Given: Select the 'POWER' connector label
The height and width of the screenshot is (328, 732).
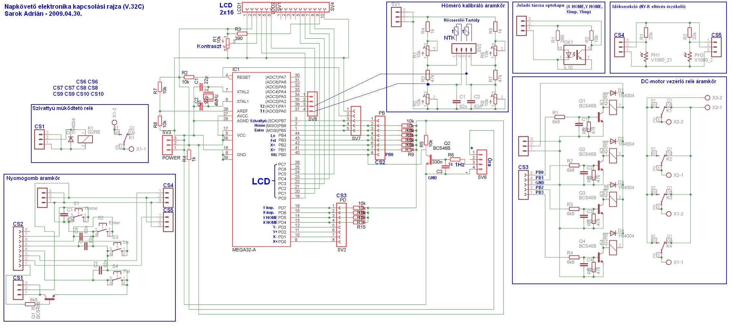Looking at the screenshot, I should [171, 158].
